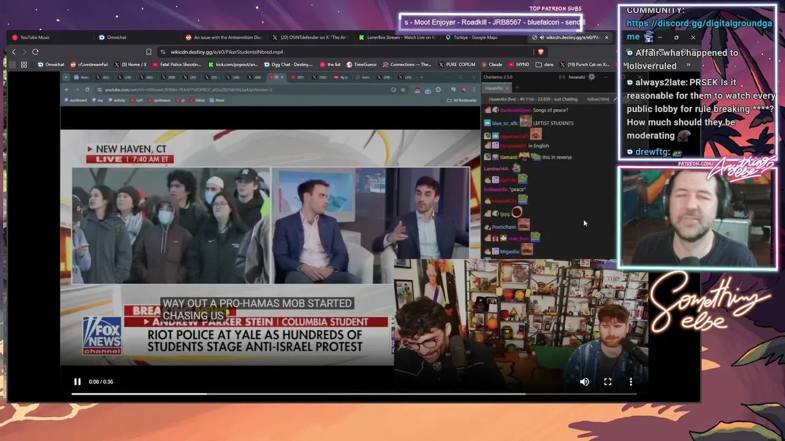Screen dimensions: 785x441
Task: Open the TimeGuessr bookmark
Action: (x=362, y=64)
